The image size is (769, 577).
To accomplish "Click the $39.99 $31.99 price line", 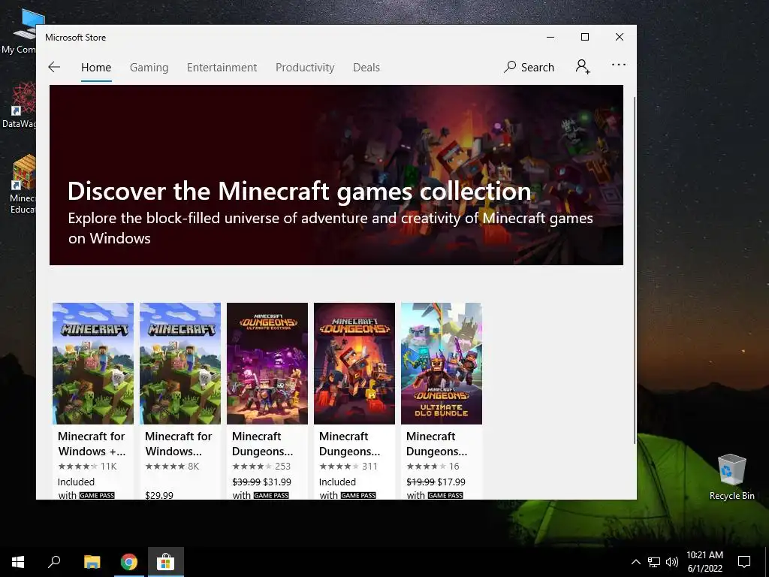I will [x=261, y=482].
